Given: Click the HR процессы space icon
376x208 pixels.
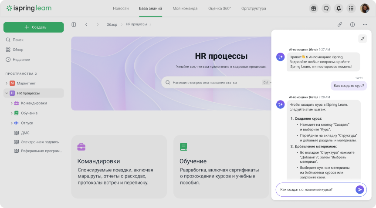Looking at the screenshot, I should tap(12, 93).
